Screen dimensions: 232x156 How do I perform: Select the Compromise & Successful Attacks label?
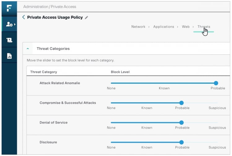coord(68,103)
